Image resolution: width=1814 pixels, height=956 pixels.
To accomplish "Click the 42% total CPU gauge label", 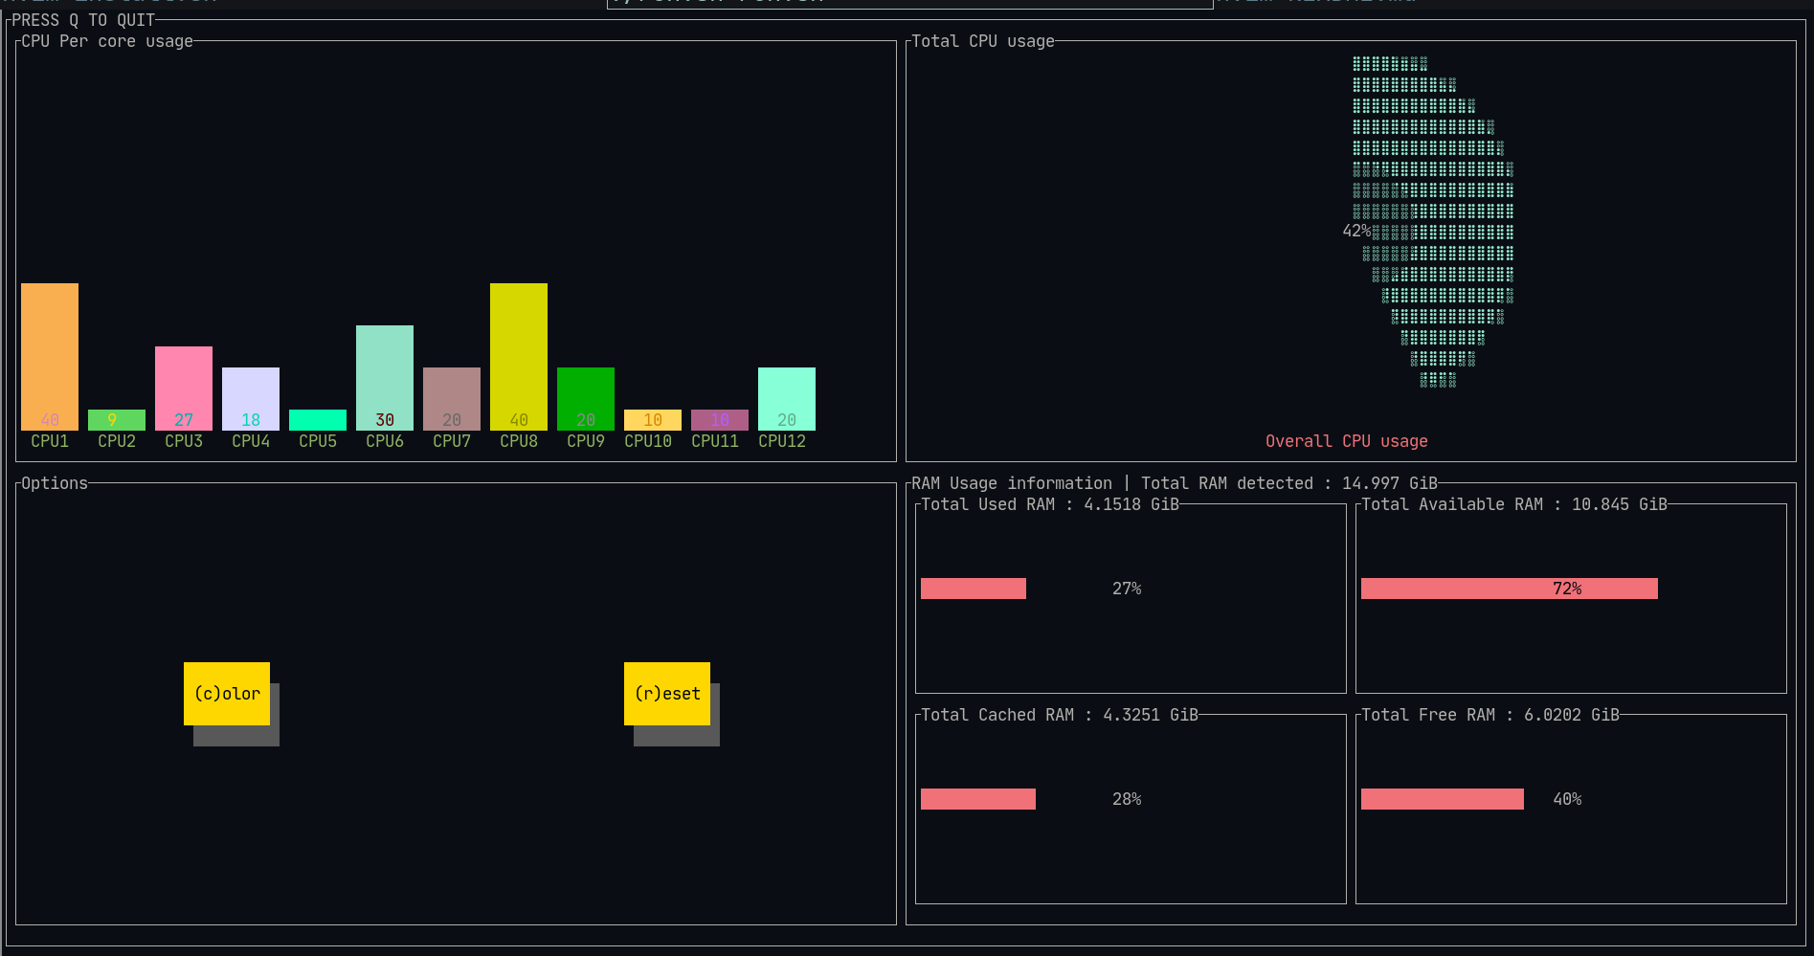I will (x=1356, y=231).
